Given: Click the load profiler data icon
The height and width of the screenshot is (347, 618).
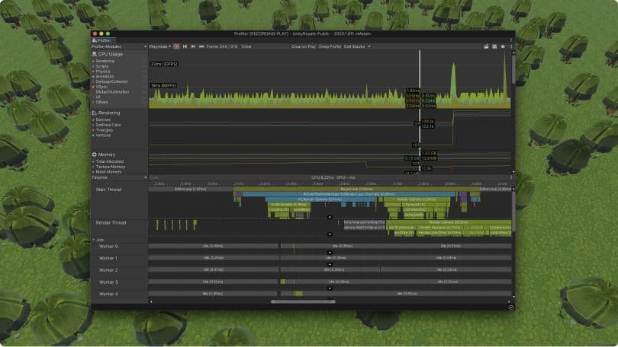Looking at the screenshot, I should [486, 46].
